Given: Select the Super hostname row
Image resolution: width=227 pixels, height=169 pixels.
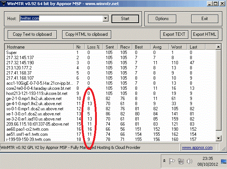Looking at the screenshot, I should (x=110, y=53).
